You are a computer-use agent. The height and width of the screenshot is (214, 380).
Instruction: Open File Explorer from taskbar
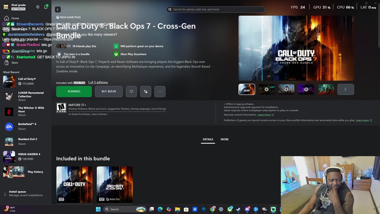pos(178,209)
